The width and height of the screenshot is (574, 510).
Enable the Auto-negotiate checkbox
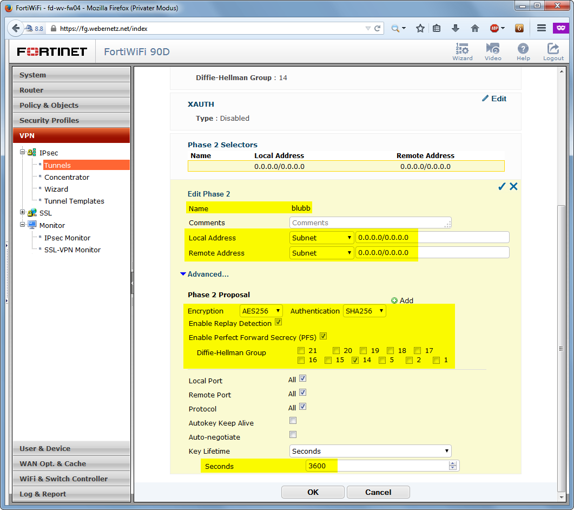(x=293, y=435)
